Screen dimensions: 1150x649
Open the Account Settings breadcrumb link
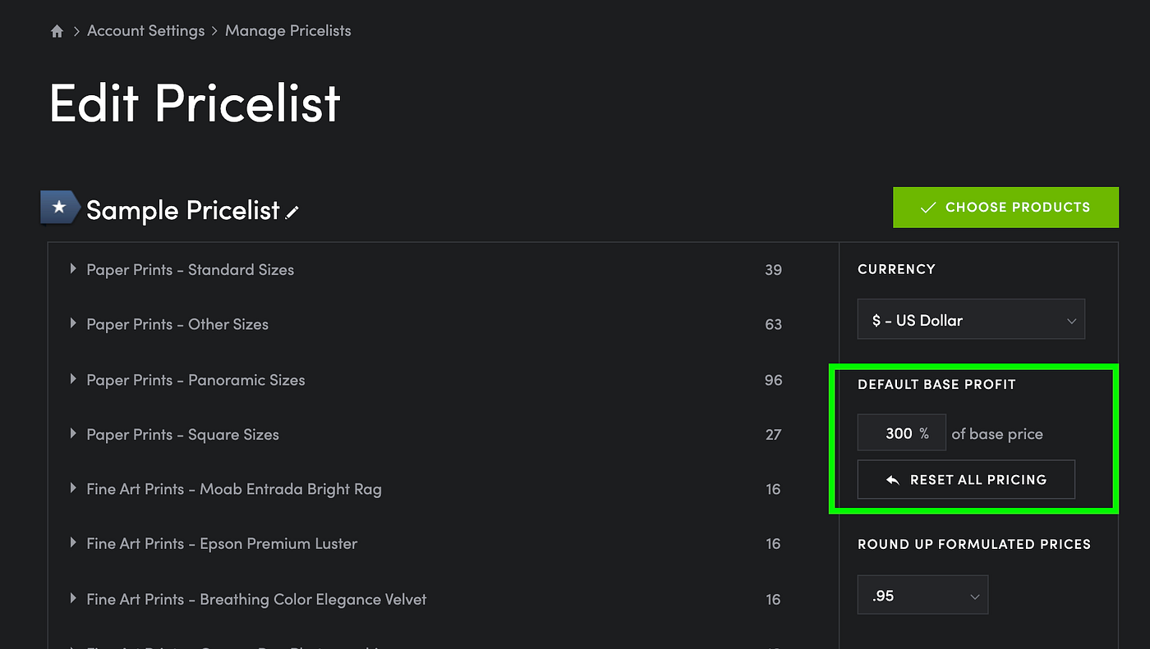[145, 31]
